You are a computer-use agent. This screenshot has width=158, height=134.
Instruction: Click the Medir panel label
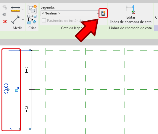coord(17,28)
